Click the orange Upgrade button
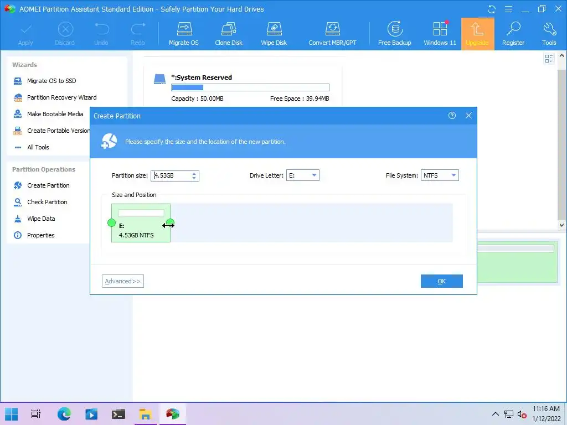This screenshot has height=425, width=567. coord(477,34)
